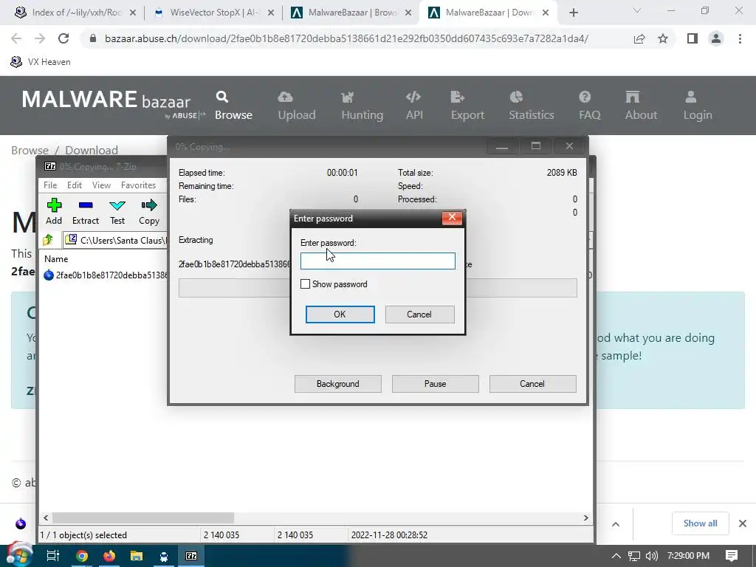Screen dimensions: 756x567
Task: Confirm the password with OK
Action: [340, 315]
